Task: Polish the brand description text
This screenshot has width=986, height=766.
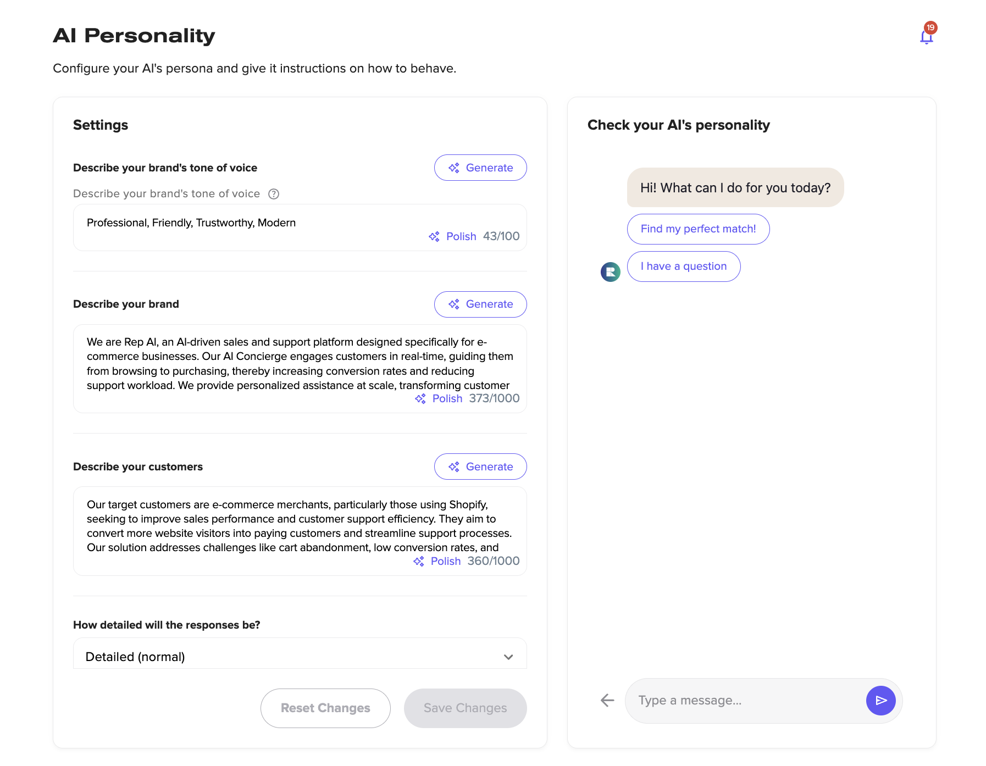Action: (x=439, y=398)
